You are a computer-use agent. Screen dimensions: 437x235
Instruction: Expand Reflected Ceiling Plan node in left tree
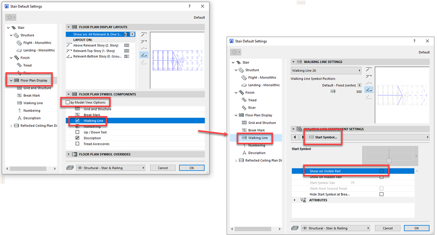11,126
